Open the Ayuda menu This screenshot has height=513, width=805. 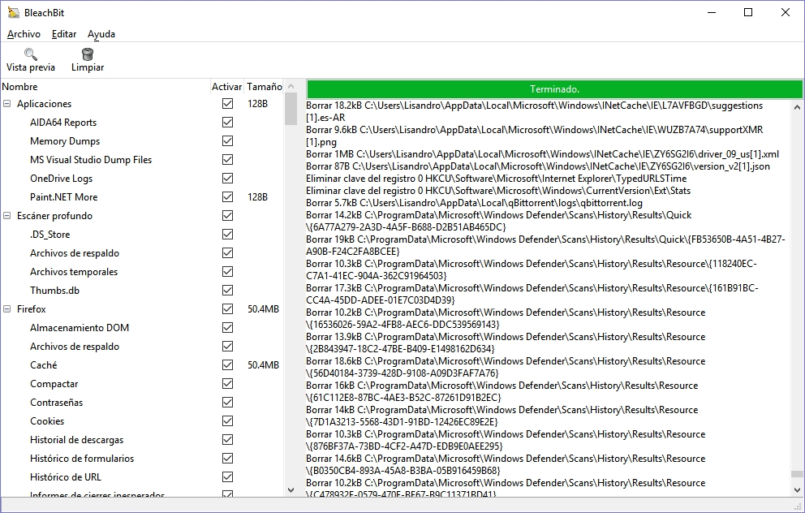[x=101, y=34]
